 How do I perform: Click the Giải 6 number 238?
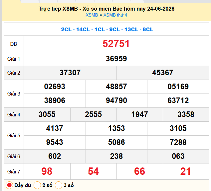(x=116, y=156)
